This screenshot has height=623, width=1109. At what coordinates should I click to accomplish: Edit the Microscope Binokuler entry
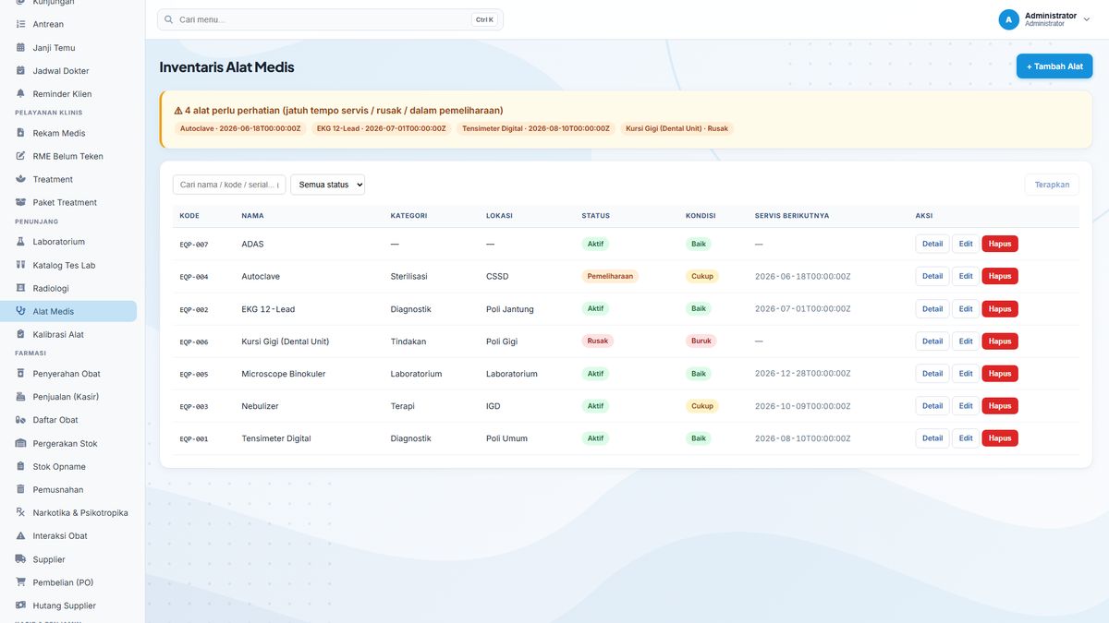(x=966, y=374)
